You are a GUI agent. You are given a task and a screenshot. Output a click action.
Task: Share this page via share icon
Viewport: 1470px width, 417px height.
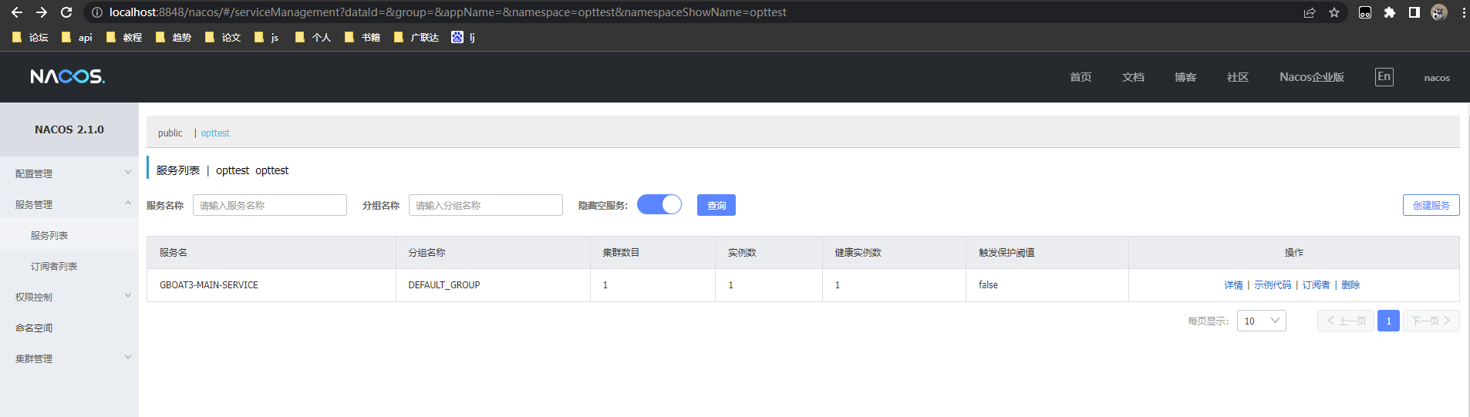1310,12
